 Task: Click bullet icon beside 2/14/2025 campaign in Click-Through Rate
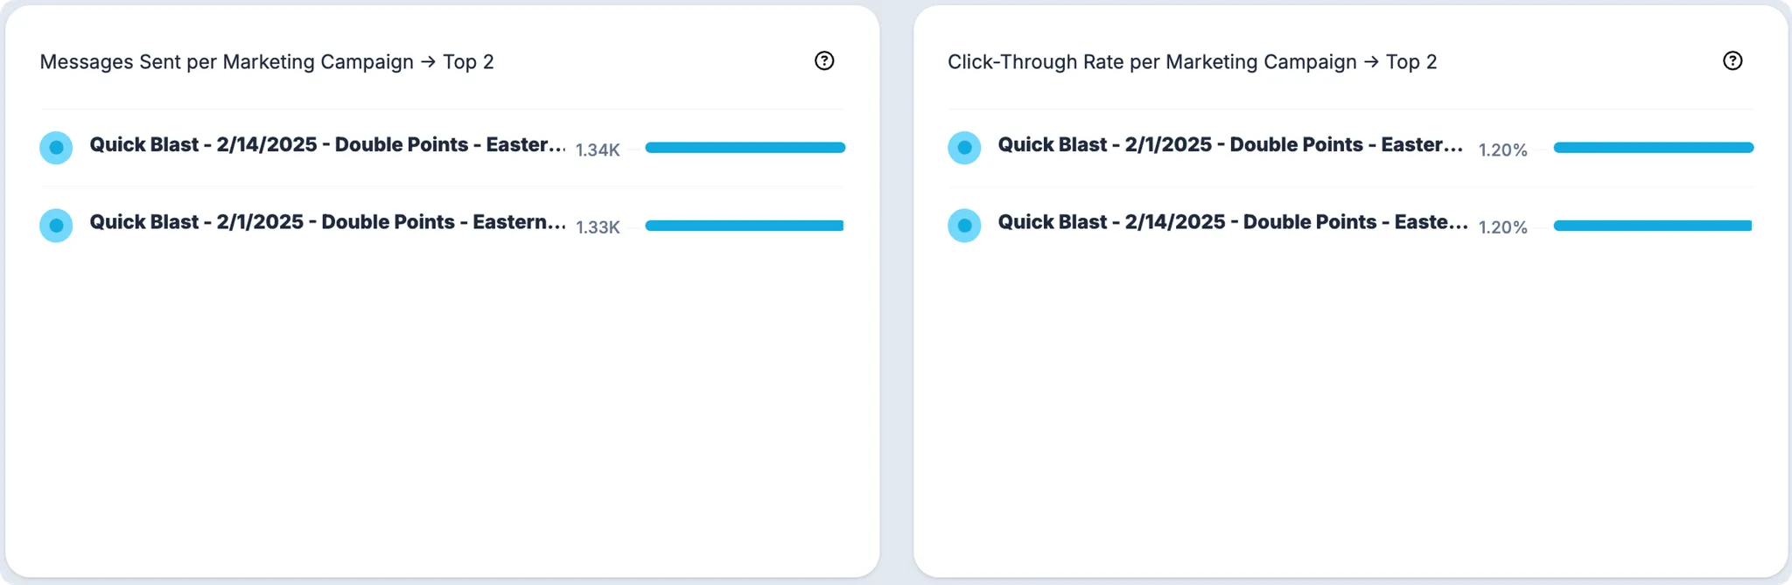[x=964, y=226]
